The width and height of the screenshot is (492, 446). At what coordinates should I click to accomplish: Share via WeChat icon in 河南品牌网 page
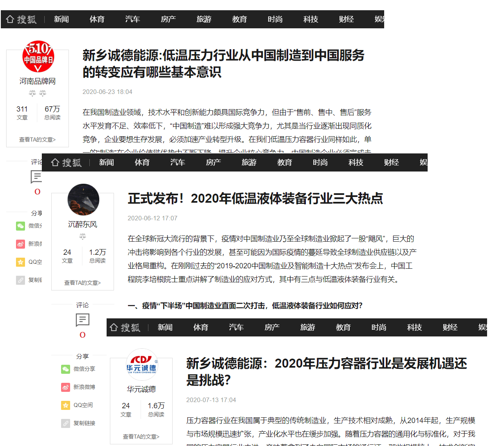point(20,226)
